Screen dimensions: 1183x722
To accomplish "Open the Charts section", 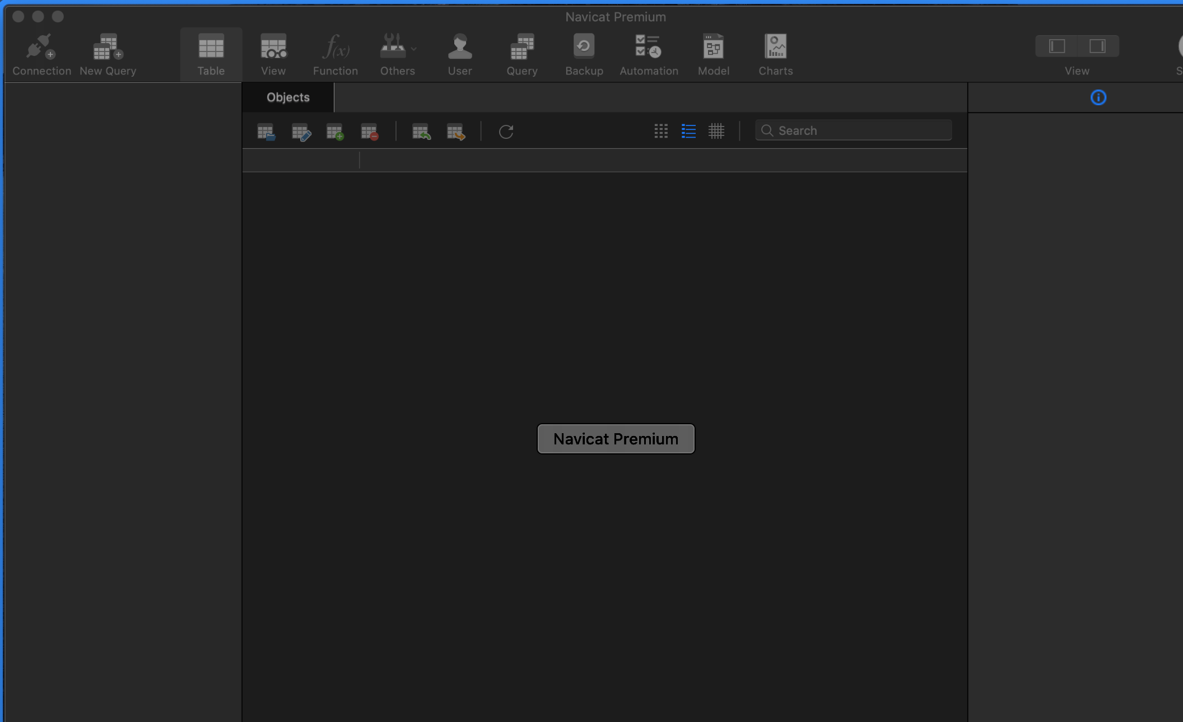I will [x=776, y=54].
